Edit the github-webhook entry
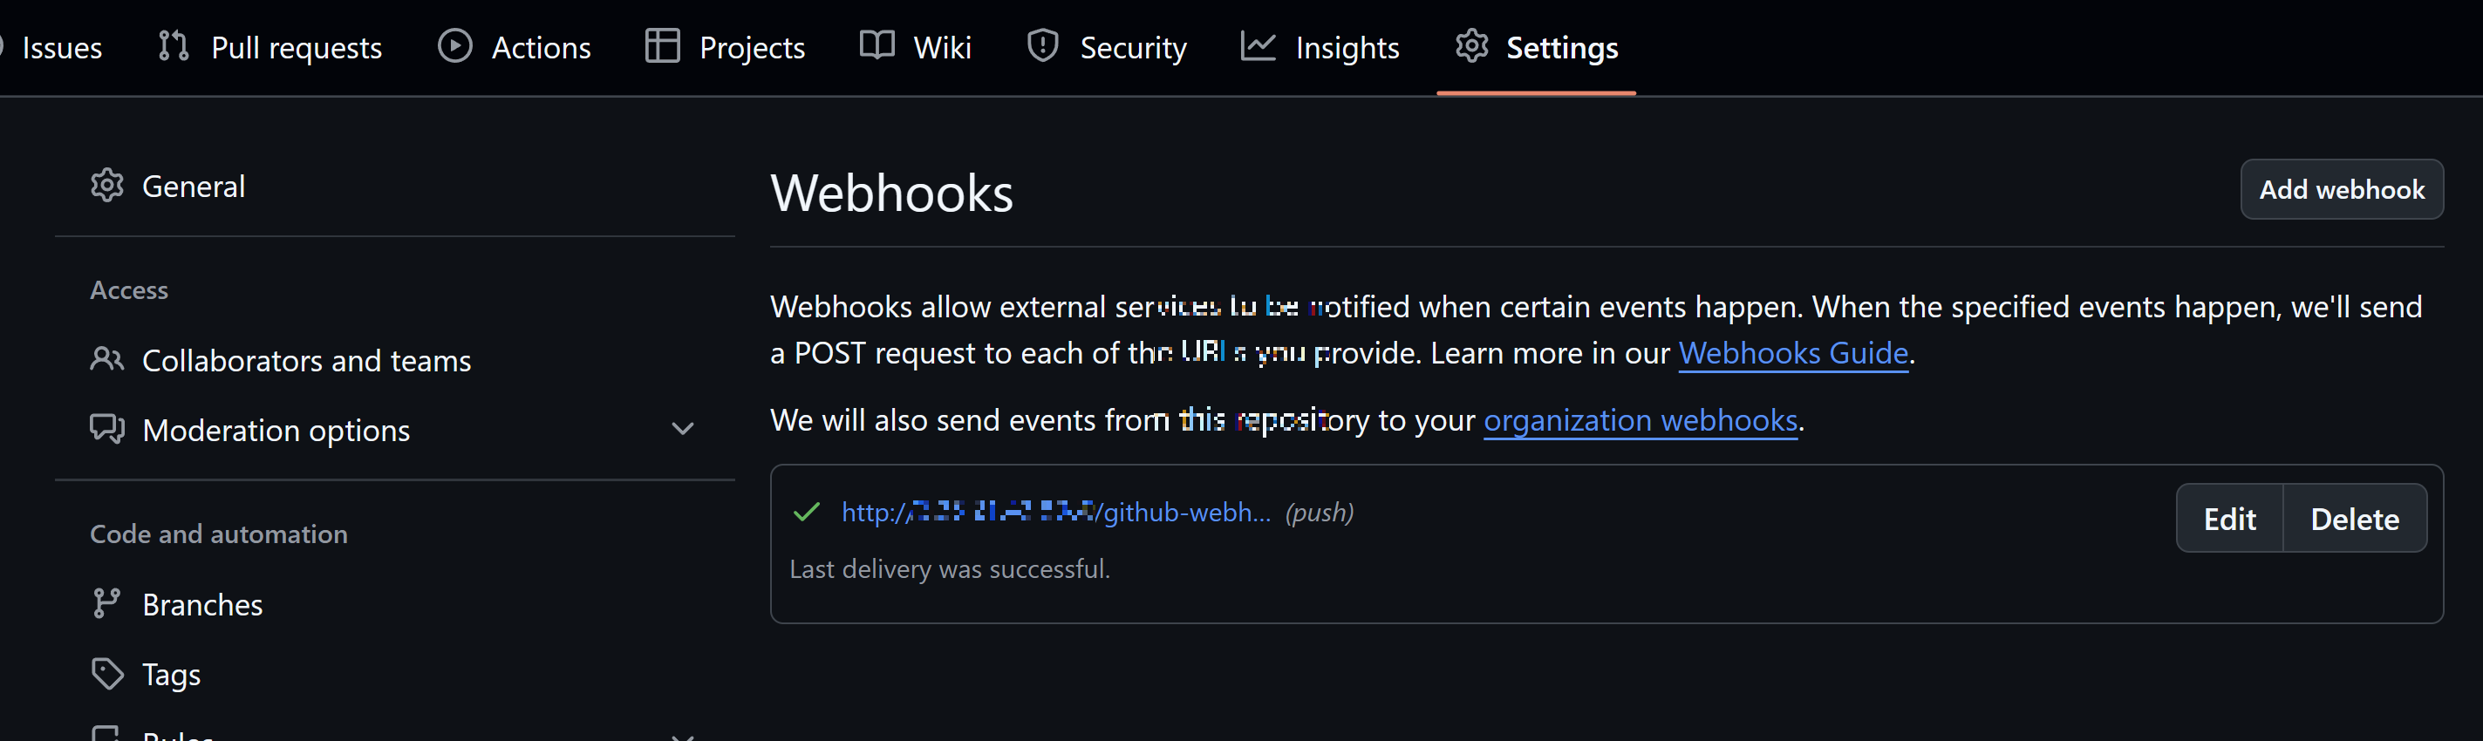The height and width of the screenshot is (741, 2483). click(2229, 519)
